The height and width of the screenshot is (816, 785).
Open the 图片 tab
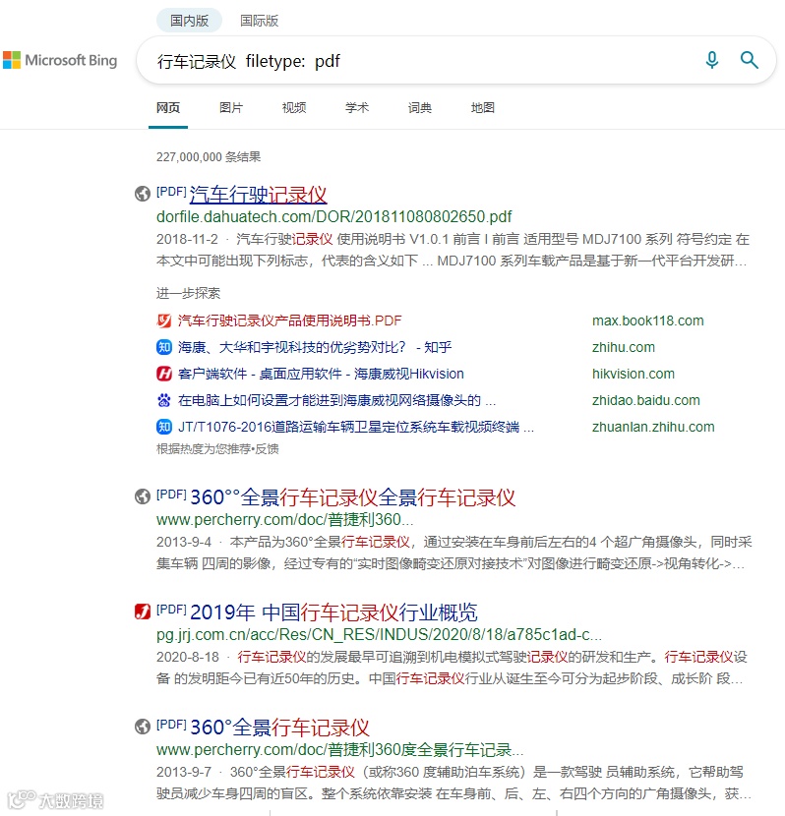click(231, 108)
